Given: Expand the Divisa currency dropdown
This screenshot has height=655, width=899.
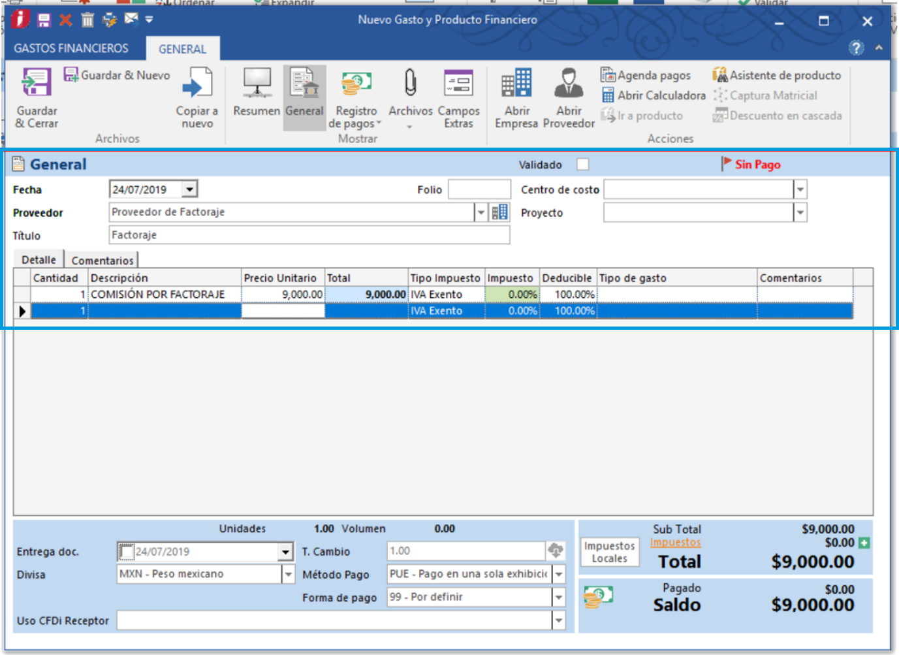Looking at the screenshot, I should point(288,574).
